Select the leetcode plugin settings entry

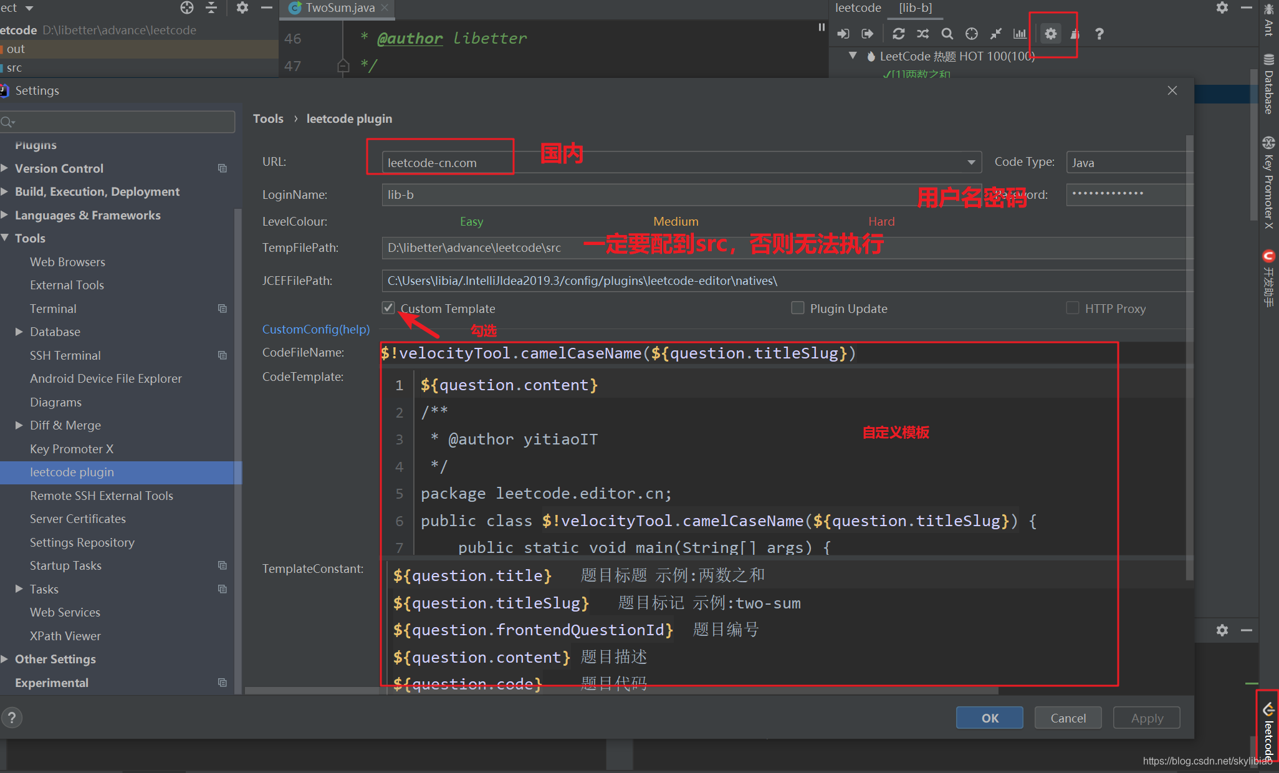121,472
